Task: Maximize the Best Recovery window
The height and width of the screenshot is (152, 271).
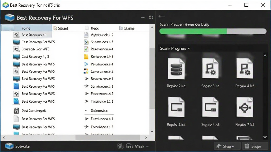Action: 246,5
